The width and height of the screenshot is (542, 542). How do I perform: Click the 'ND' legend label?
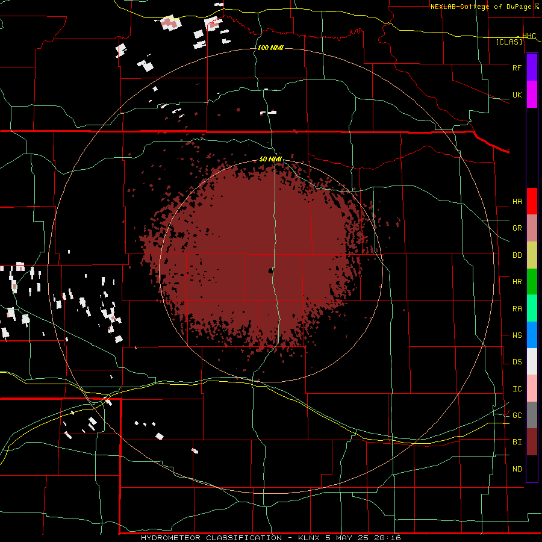[517, 469]
